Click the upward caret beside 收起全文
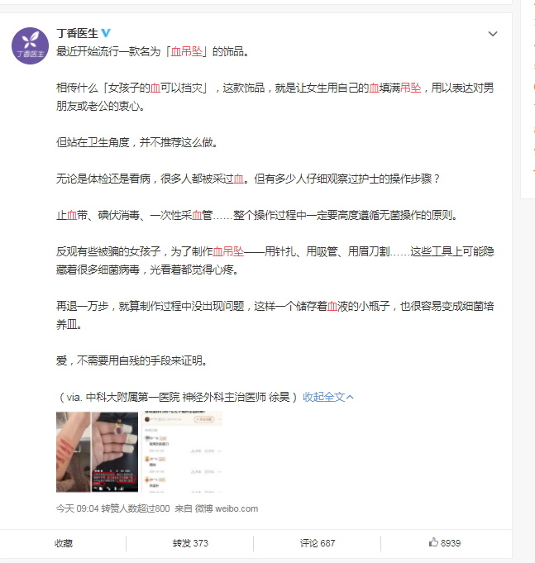This screenshot has height=563, width=535. click(x=350, y=397)
